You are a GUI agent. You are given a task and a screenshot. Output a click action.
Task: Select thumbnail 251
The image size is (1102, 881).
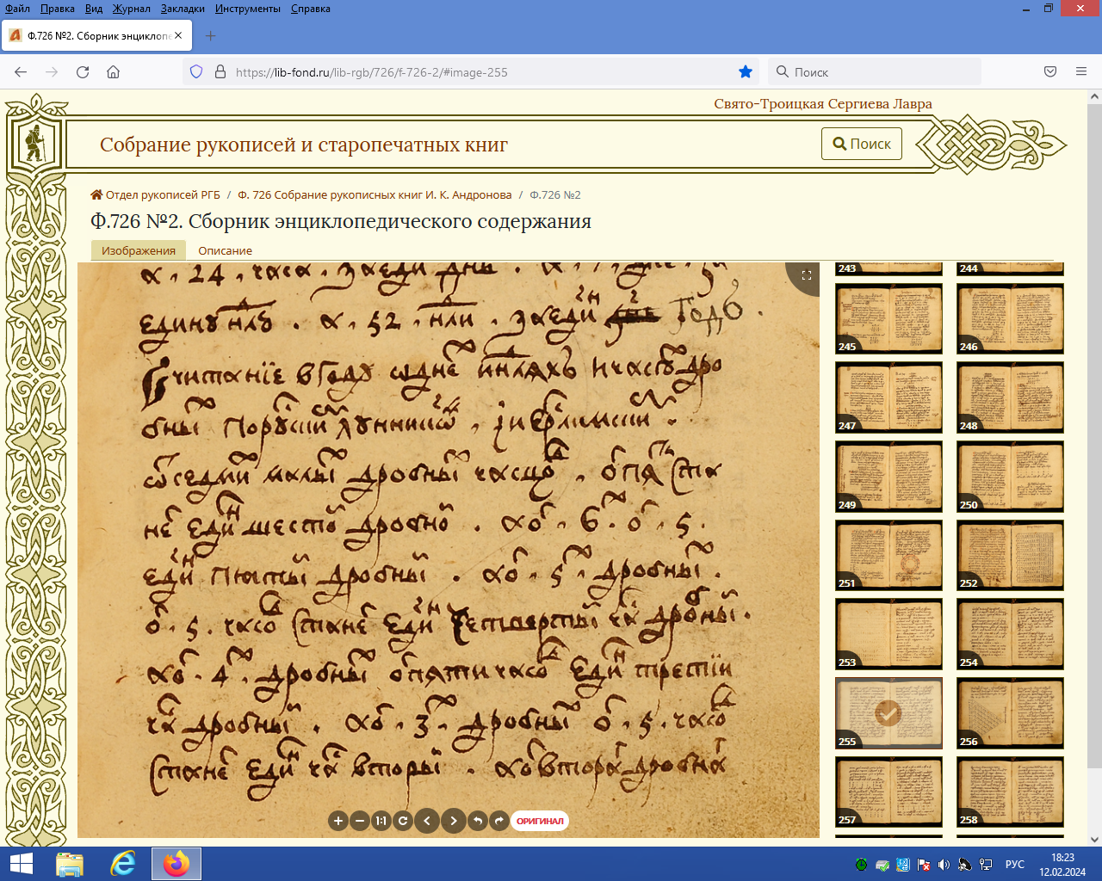point(888,555)
